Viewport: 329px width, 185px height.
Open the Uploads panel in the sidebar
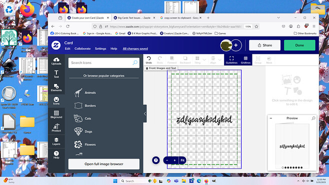point(56,61)
